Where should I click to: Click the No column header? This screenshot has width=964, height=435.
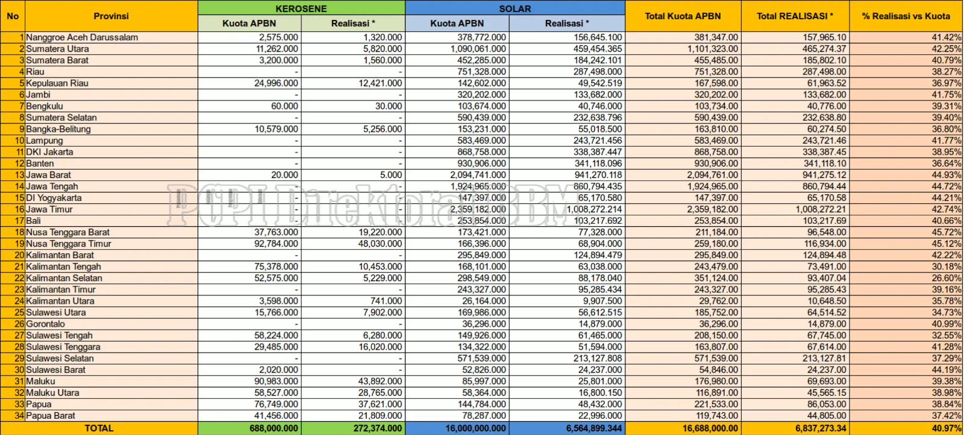pyautogui.click(x=13, y=16)
